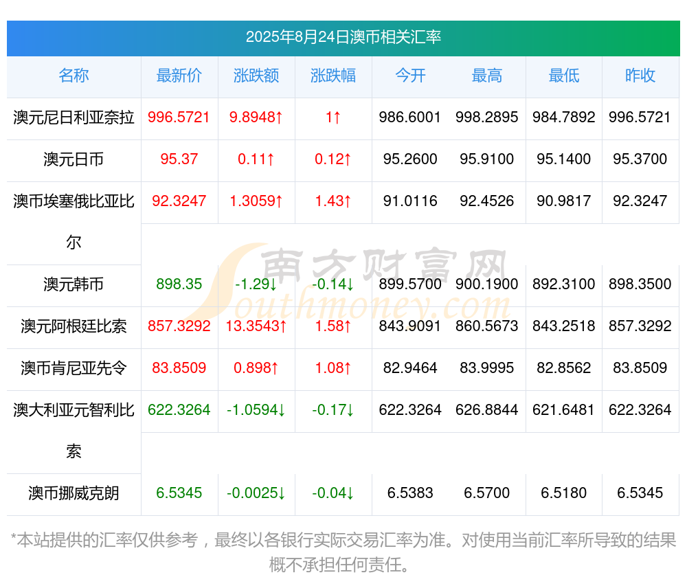
Task: Click opening price 95.2600
Action: point(410,159)
